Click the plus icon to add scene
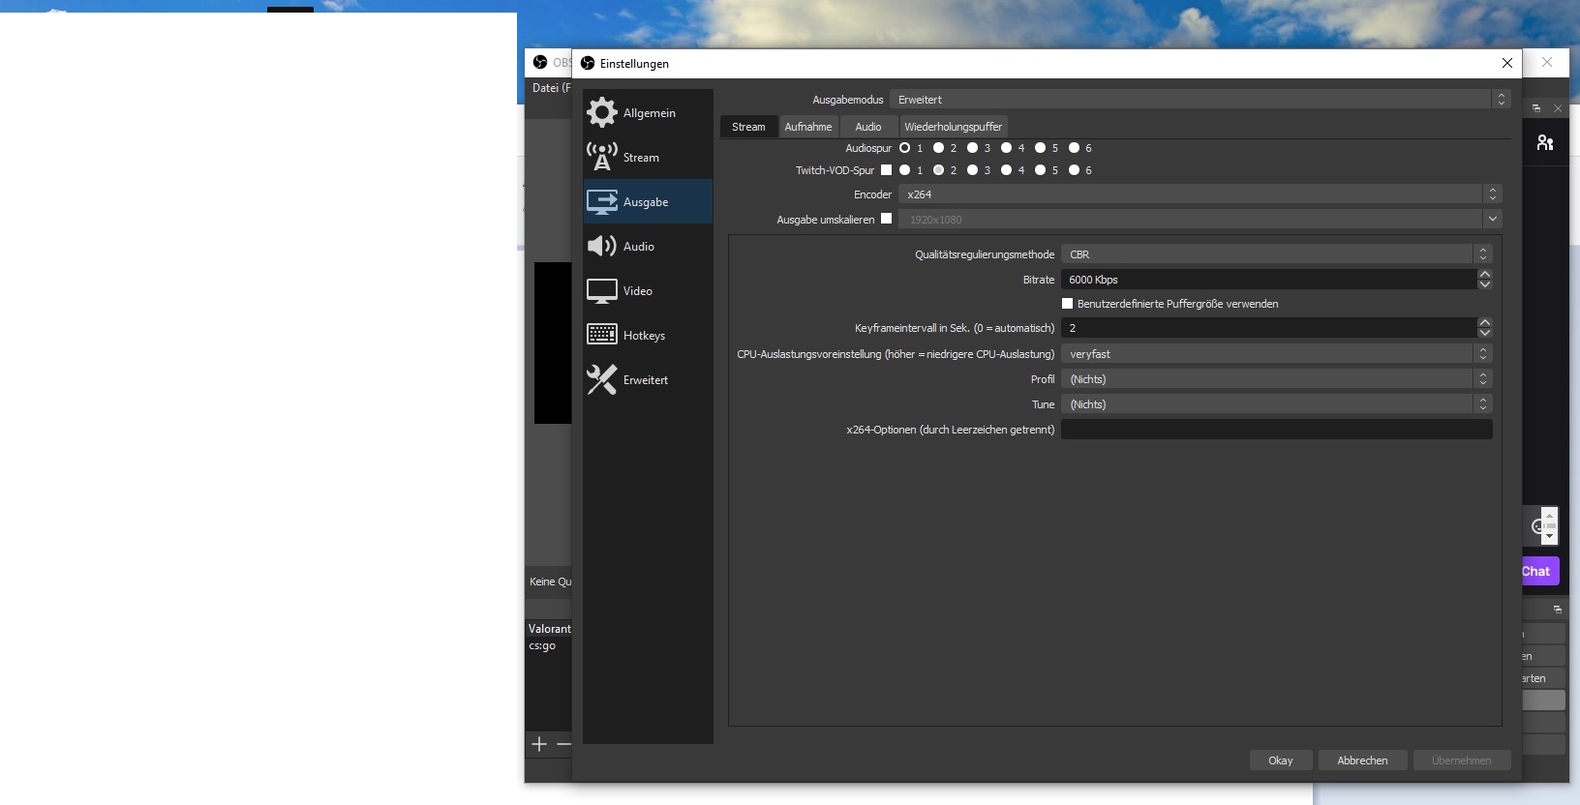The image size is (1580, 805). tap(539, 744)
